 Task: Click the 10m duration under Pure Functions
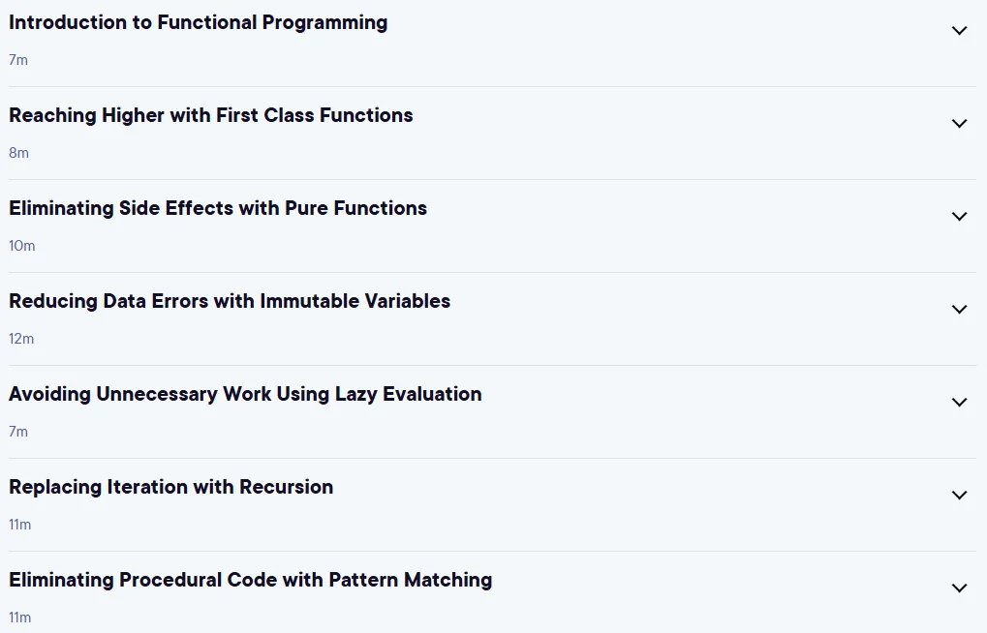tap(22, 246)
